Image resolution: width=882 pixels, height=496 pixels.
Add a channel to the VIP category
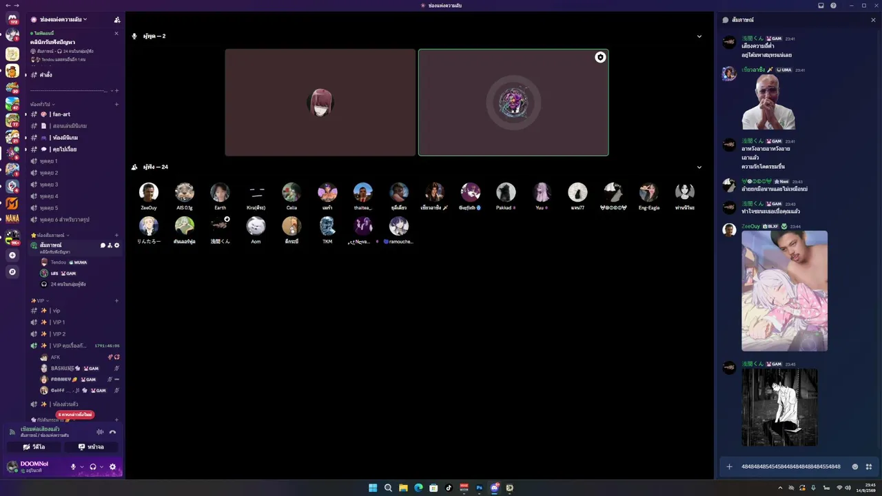pyautogui.click(x=116, y=301)
